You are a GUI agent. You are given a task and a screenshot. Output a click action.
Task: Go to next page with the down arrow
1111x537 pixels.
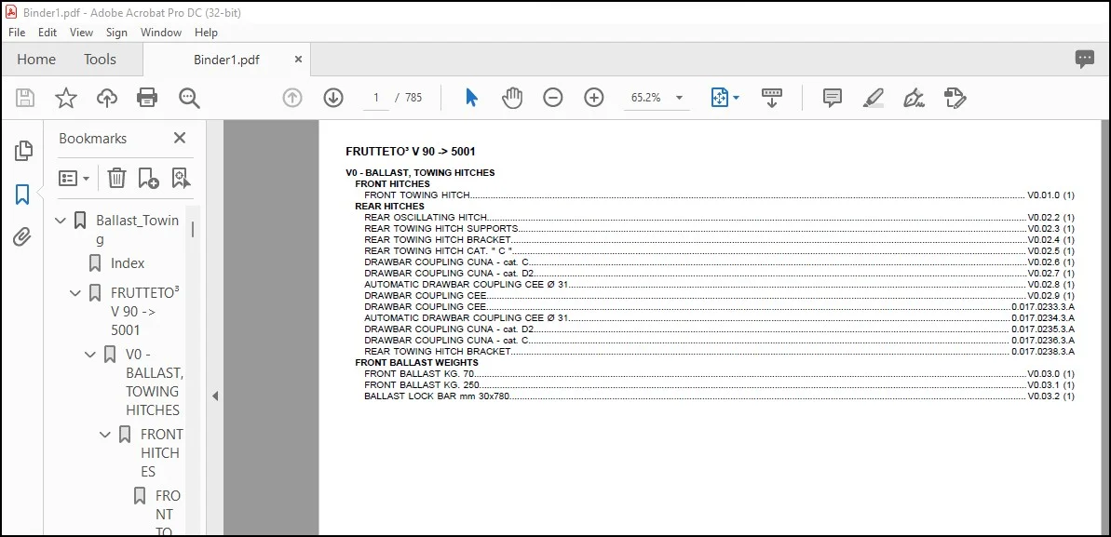333,98
